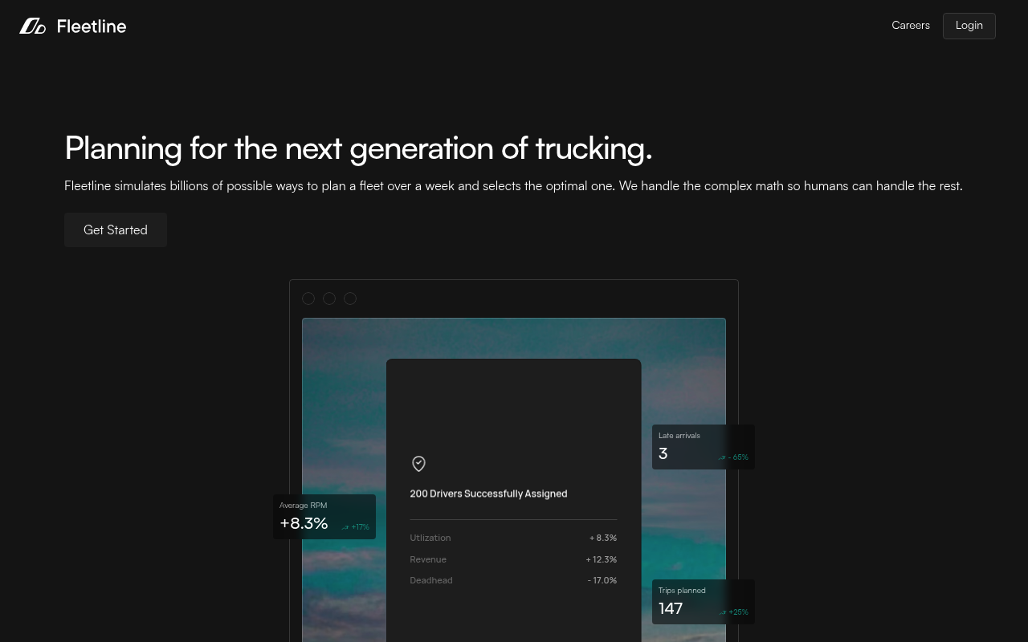Click the Login button

coord(969,26)
